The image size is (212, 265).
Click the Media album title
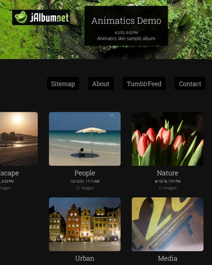coord(167,258)
